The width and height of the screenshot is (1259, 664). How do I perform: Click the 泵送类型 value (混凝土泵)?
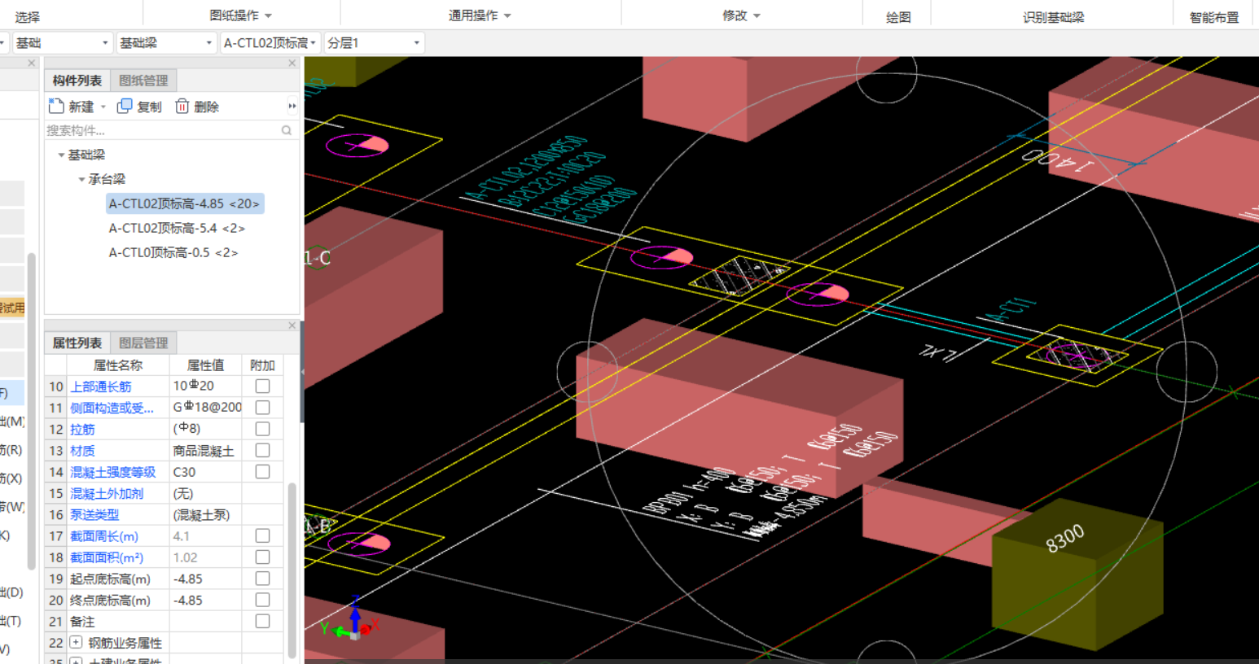coord(205,514)
